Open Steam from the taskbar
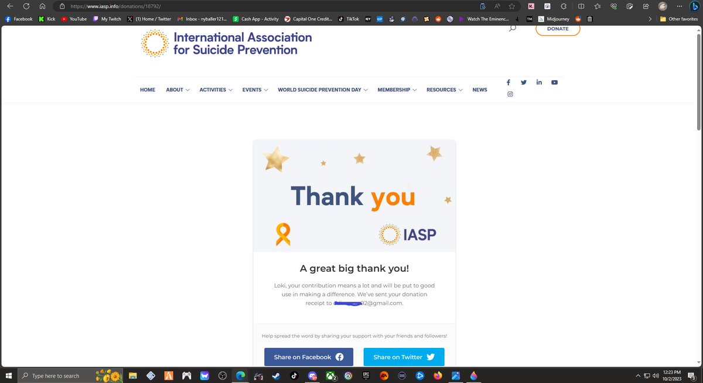This screenshot has width=703, height=383. (x=275, y=376)
